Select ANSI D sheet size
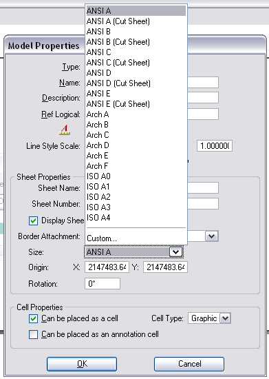This screenshot has height=379, width=269. 136,73
